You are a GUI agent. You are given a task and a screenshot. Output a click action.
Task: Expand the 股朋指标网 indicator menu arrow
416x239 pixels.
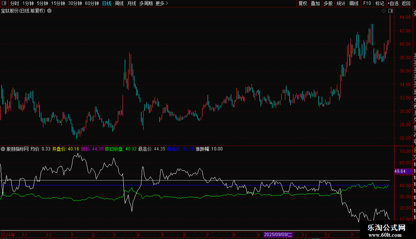click(3, 149)
